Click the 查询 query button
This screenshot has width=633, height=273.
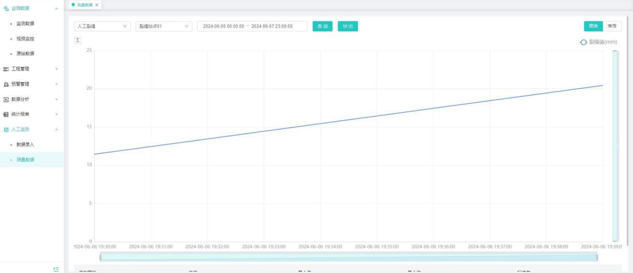click(x=323, y=26)
